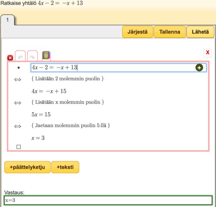The height and width of the screenshot is (207, 216).
Task: Click the Vastaus field containing x=3
Action: click(108, 200)
